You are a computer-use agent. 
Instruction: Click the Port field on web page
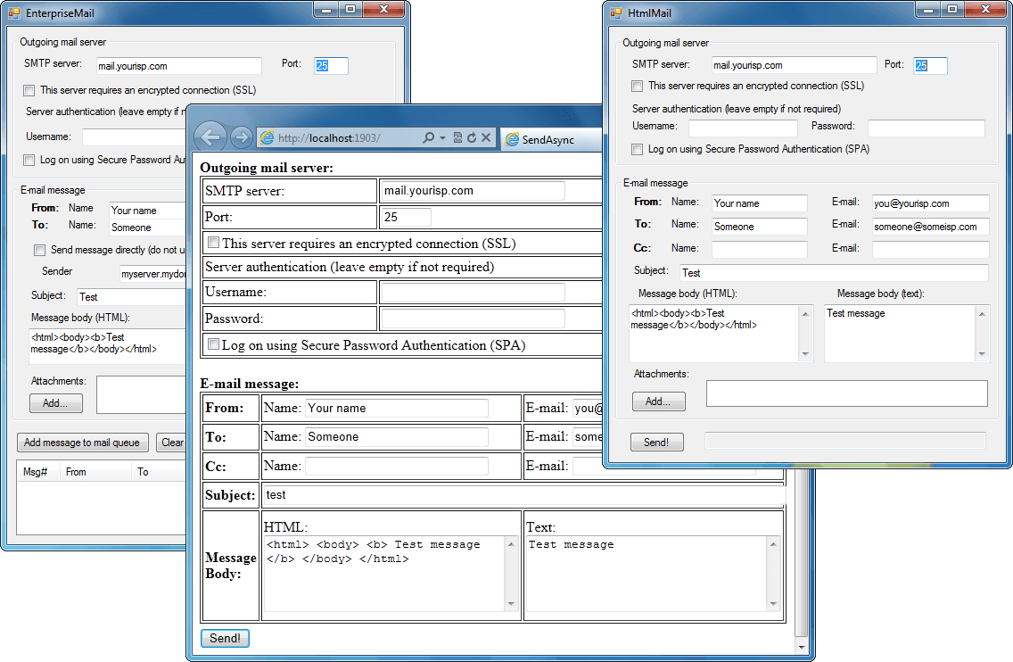tap(406, 217)
